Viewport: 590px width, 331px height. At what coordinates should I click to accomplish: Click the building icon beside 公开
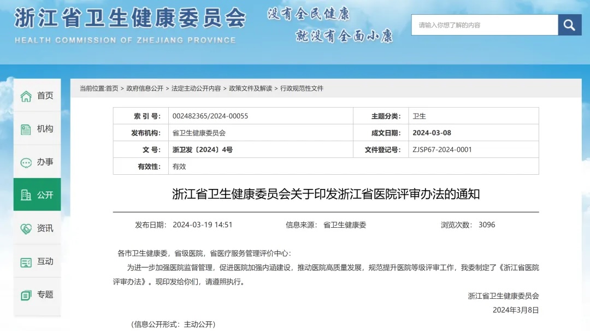pos(26,195)
